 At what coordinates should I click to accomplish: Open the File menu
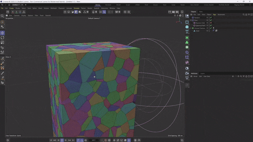(x=2, y=8)
